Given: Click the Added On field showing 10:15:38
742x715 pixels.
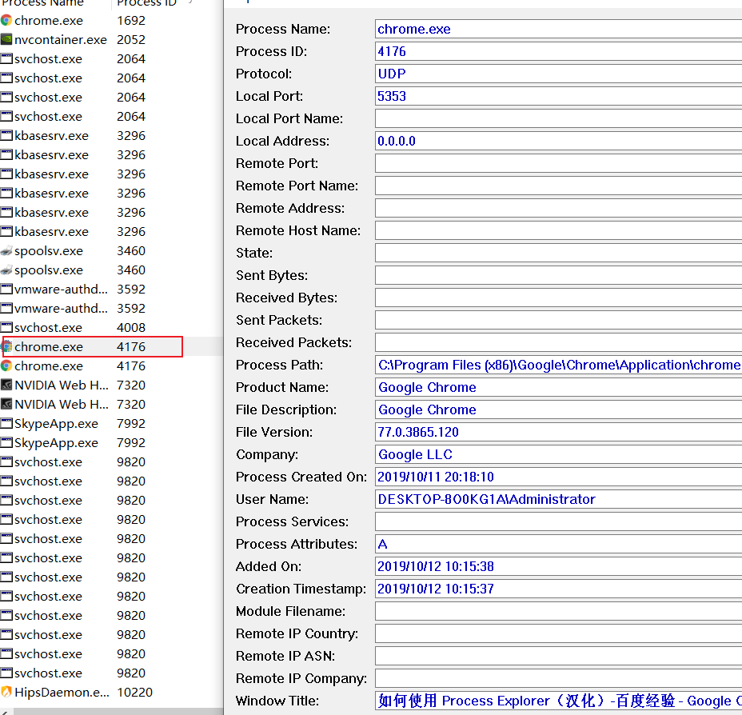Looking at the screenshot, I should pyautogui.click(x=558, y=566).
